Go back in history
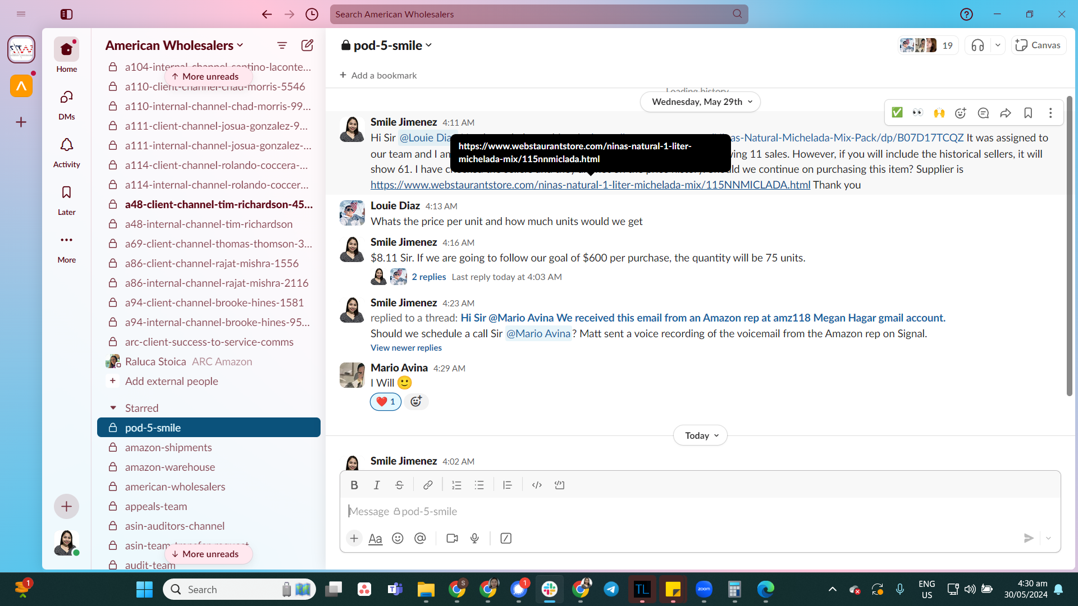The height and width of the screenshot is (606, 1078). (x=267, y=15)
